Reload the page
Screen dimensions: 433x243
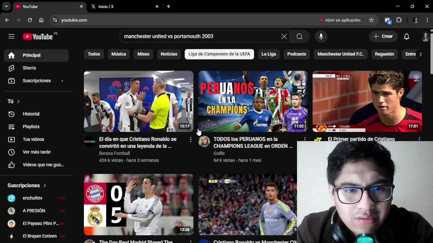30,20
